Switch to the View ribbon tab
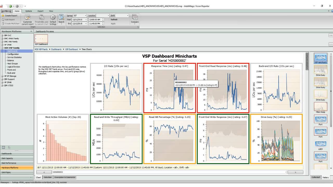333x187 pixels. 51,11
